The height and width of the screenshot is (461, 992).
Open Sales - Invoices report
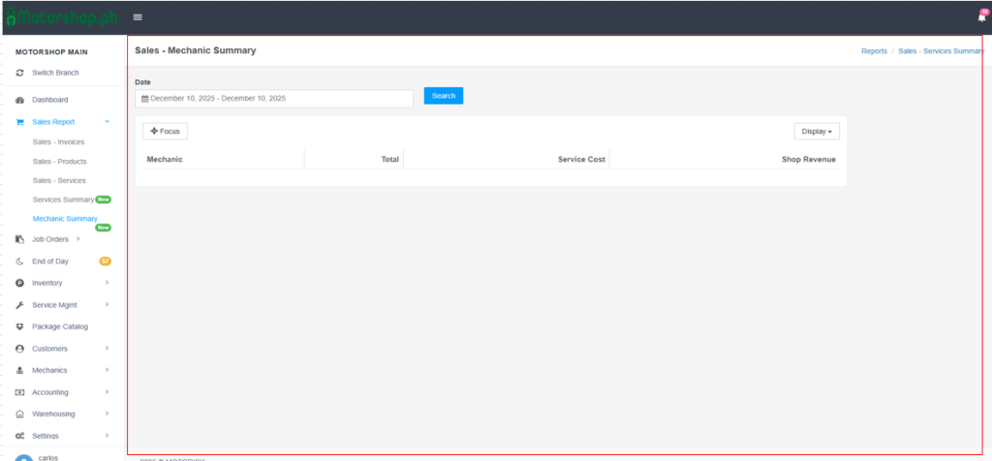pyautogui.click(x=58, y=141)
